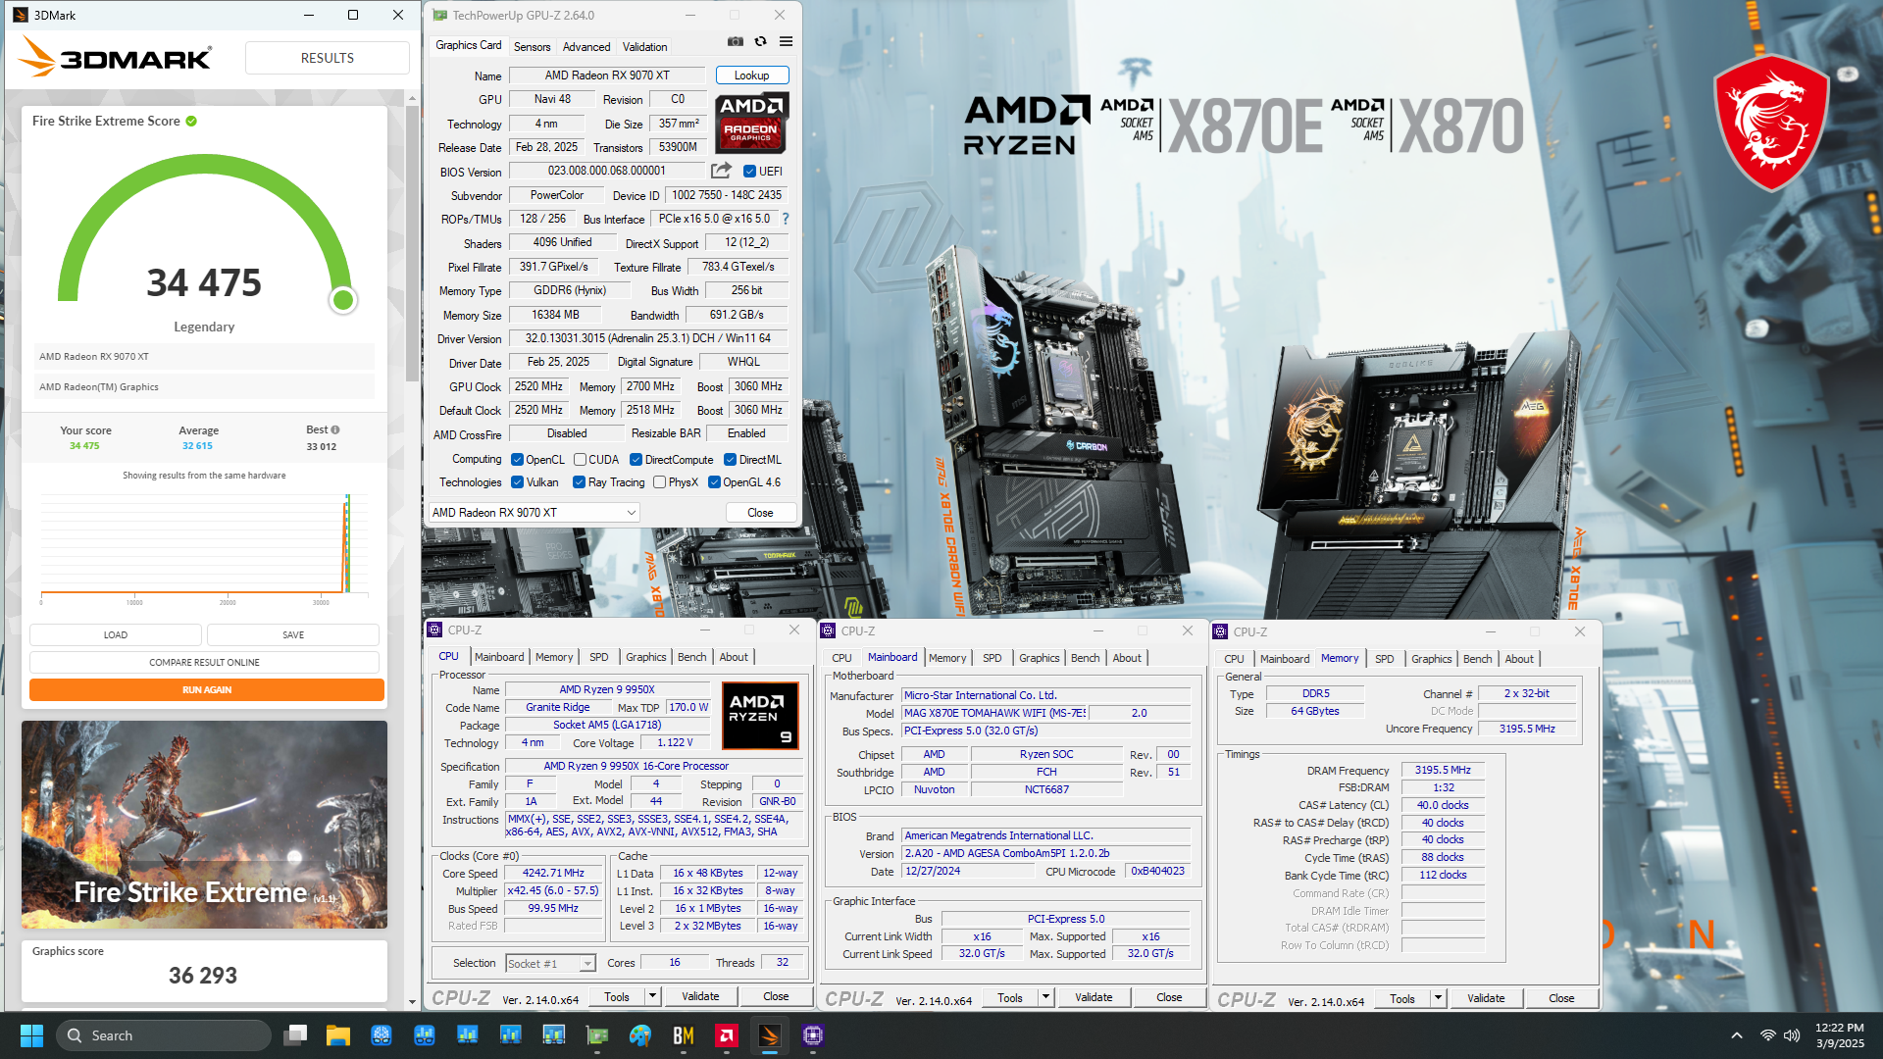
Task: Open the Mainboard tab in CPU-Z CPU window
Action: pyautogui.click(x=498, y=657)
